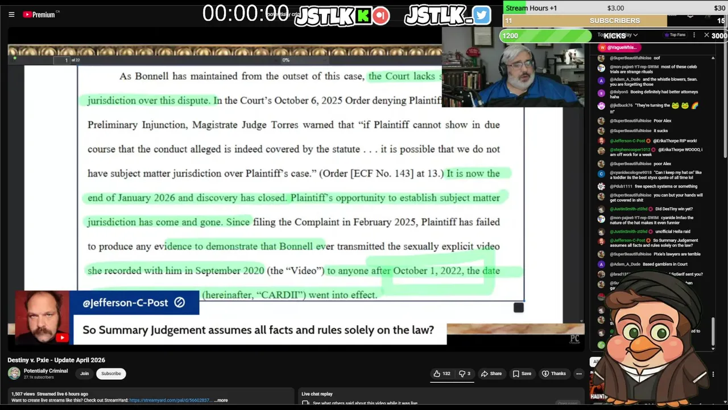Click red record icon in overlay banner
The height and width of the screenshot is (410, 728).
click(381, 15)
